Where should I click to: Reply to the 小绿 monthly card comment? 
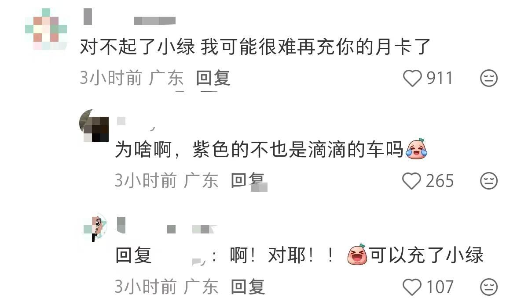coord(213,79)
